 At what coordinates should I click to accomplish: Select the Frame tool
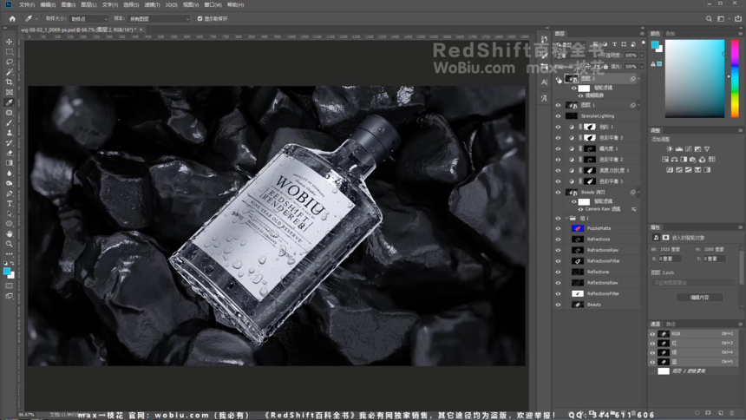(9, 92)
